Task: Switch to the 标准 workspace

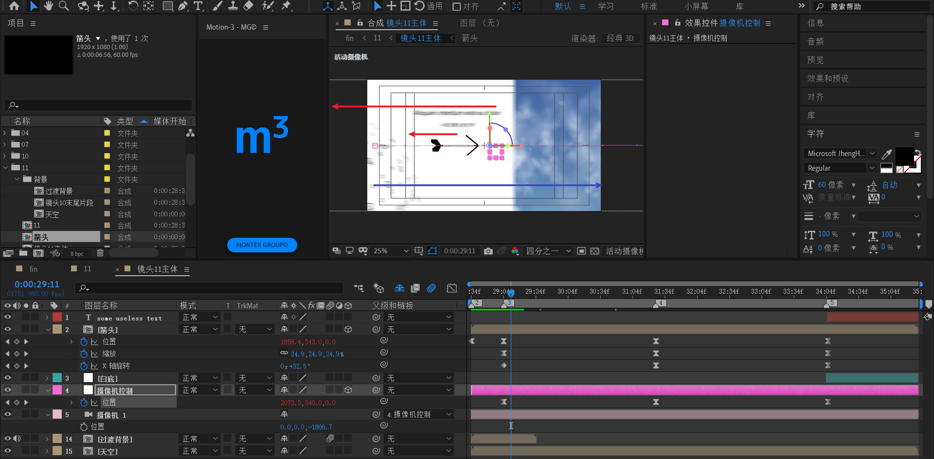Action: click(649, 6)
